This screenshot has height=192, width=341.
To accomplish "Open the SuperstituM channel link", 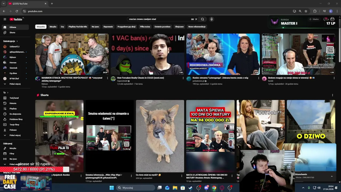I will (123, 81).
